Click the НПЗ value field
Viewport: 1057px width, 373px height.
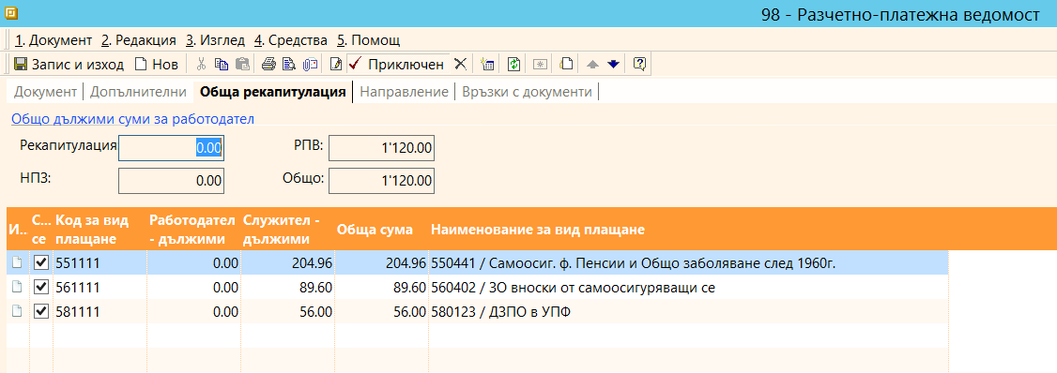click(171, 181)
